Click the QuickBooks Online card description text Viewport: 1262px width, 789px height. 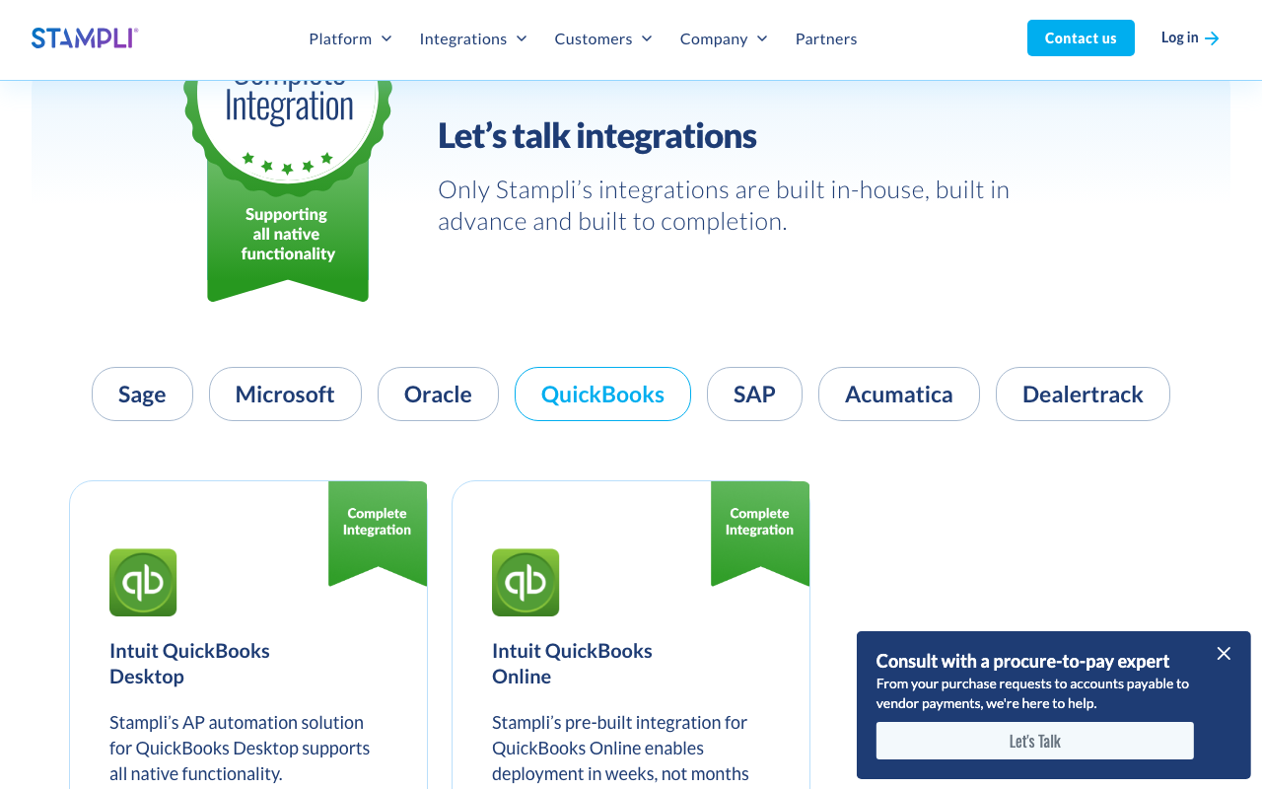tap(620, 751)
